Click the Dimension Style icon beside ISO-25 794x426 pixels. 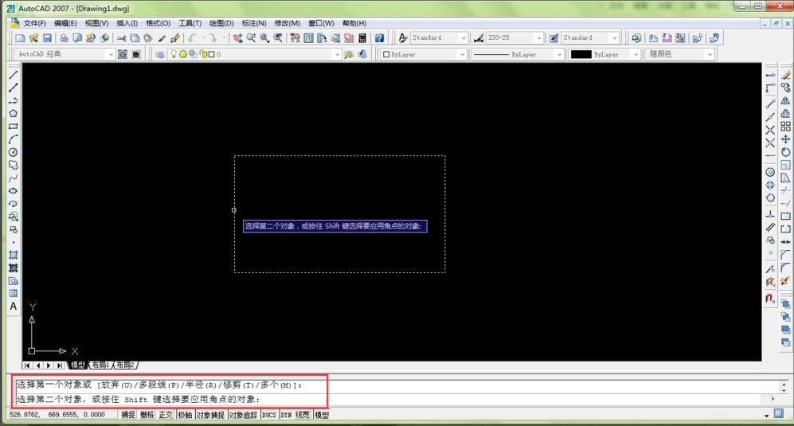478,38
